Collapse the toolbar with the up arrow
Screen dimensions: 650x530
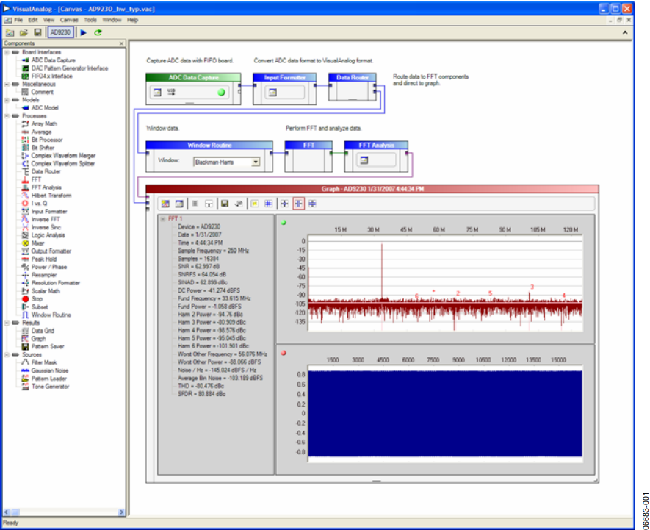click(625, 32)
